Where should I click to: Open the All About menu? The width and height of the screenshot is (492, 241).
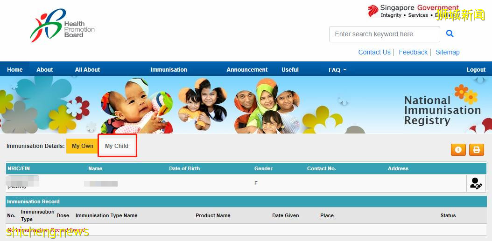[x=87, y=70]
